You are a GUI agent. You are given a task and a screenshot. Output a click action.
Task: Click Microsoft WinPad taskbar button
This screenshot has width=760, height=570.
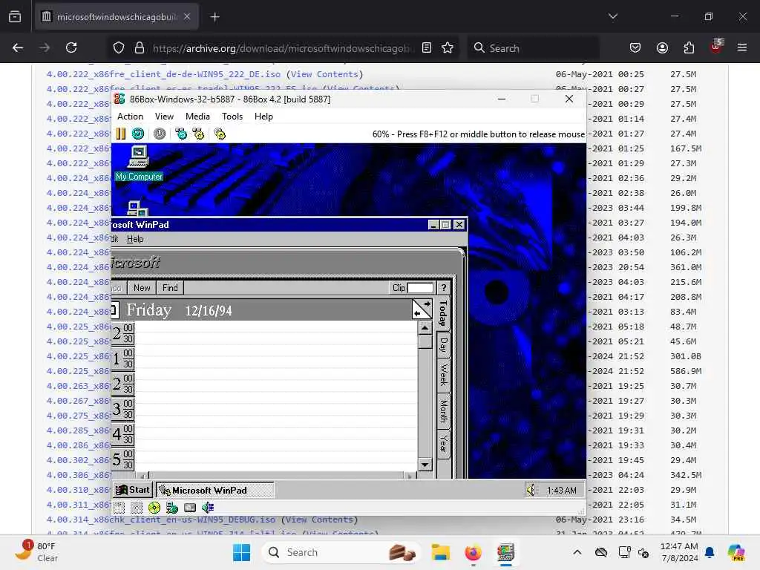click(215, 490)
